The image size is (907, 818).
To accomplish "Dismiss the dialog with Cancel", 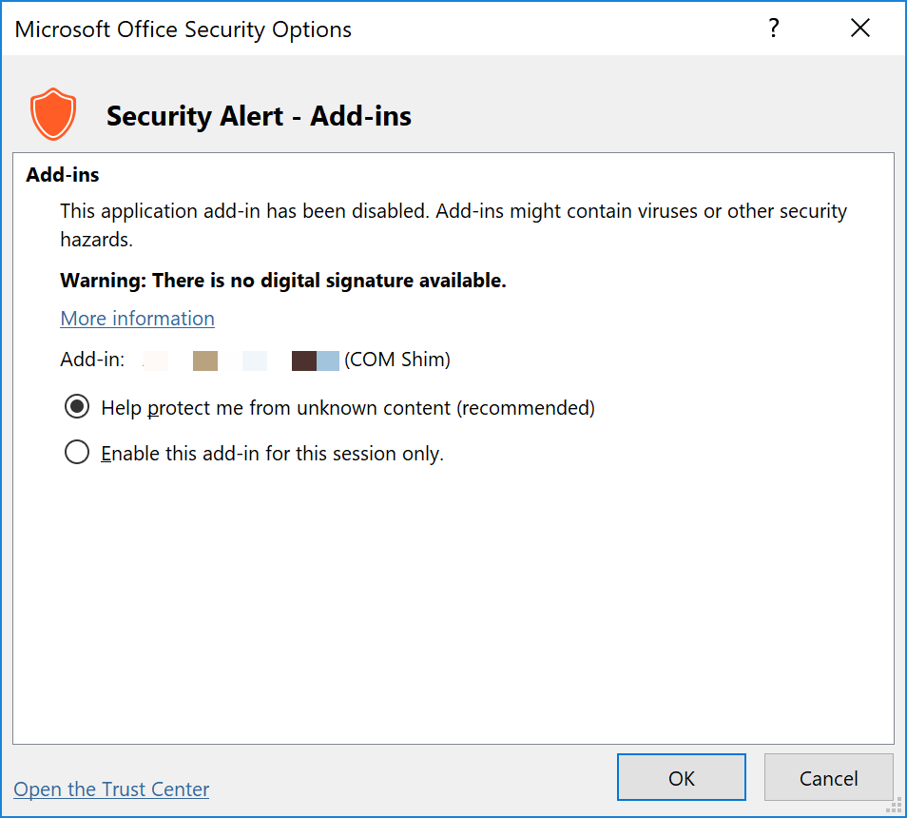I will click(x=828, y=777).
